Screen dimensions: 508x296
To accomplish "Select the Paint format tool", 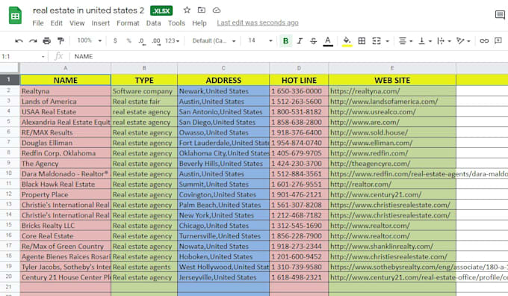I will 61,41.
